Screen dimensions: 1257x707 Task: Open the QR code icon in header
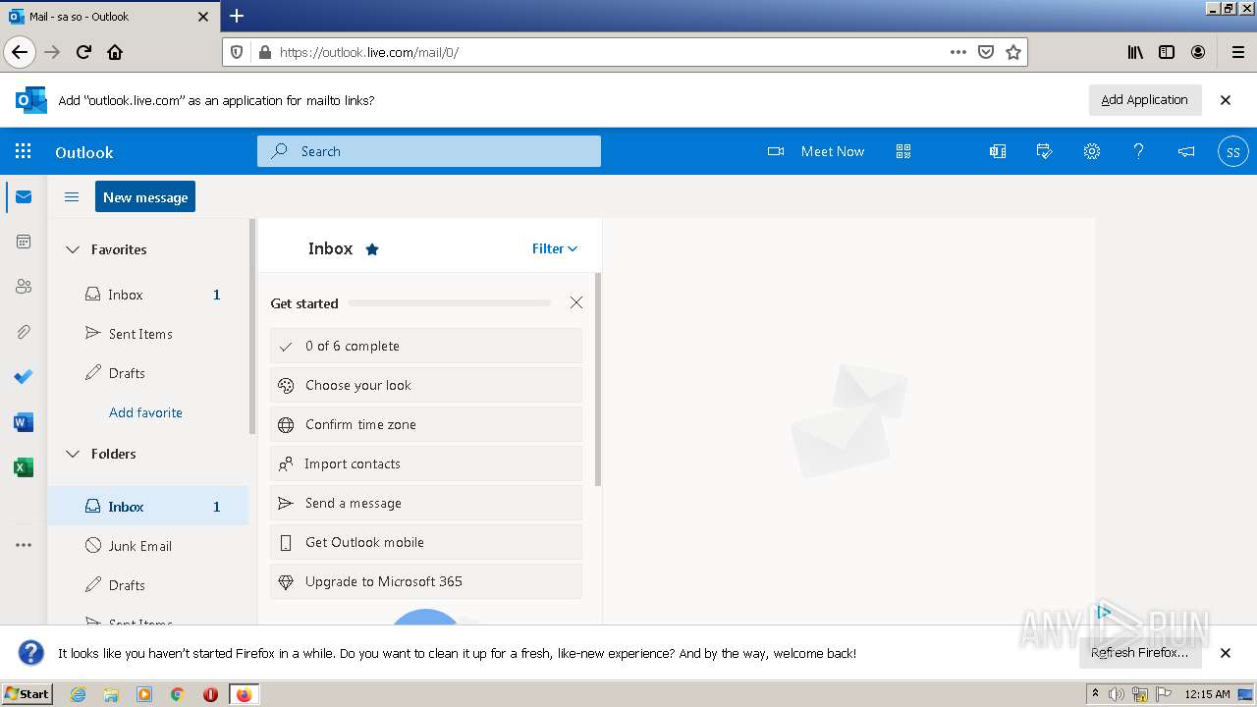coord(903,151)
